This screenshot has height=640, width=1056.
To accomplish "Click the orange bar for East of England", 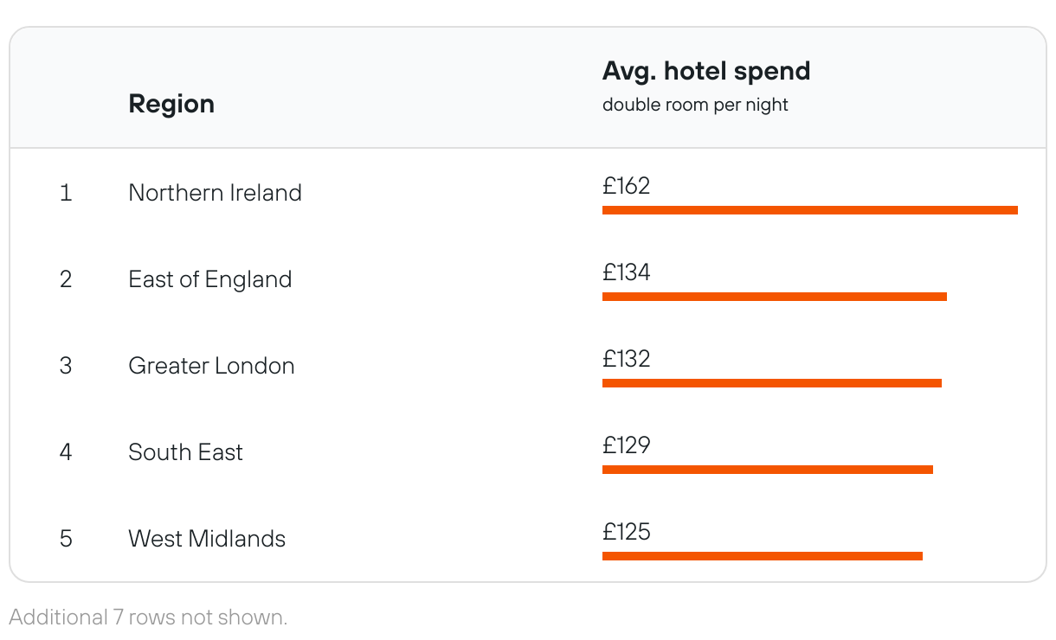I will tap(774, 297).
